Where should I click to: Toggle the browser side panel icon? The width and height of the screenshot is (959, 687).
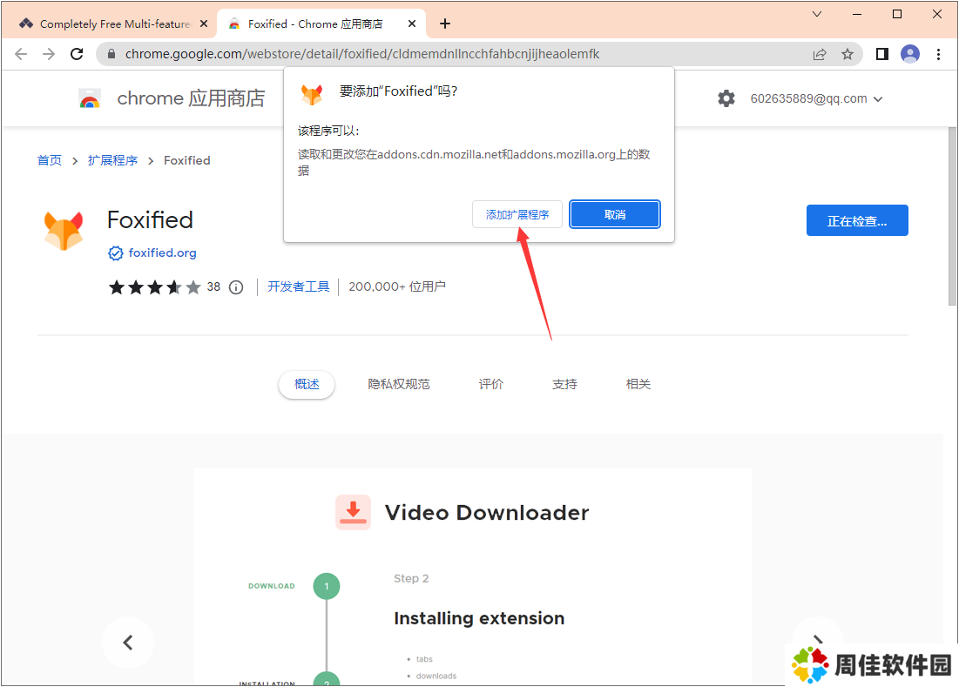[881, 54]
